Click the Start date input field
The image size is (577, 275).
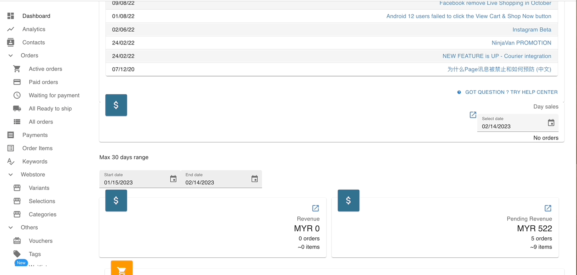coord(134,182)
